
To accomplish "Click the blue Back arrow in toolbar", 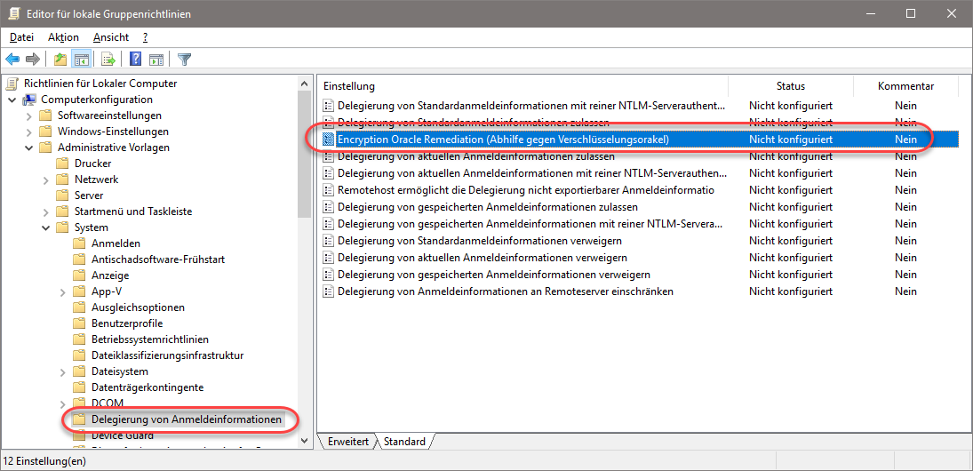I will 12,60.
